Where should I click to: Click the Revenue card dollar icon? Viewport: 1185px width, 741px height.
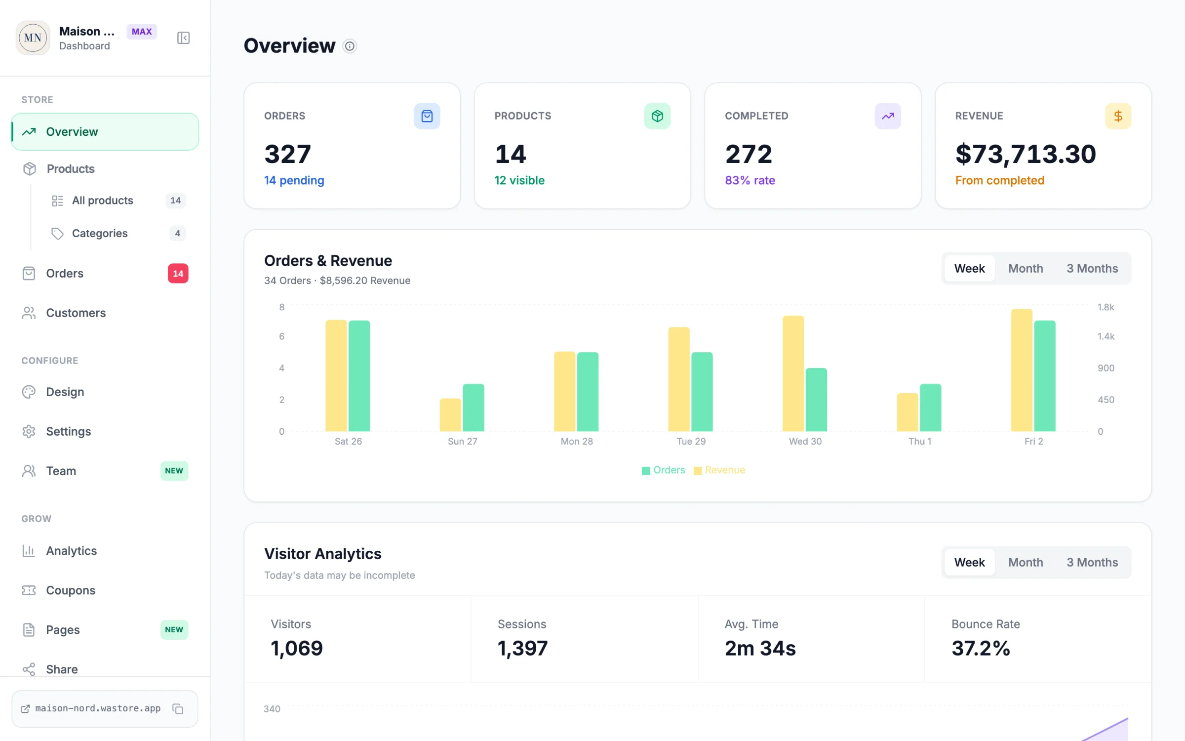[x=1118, y=116]
